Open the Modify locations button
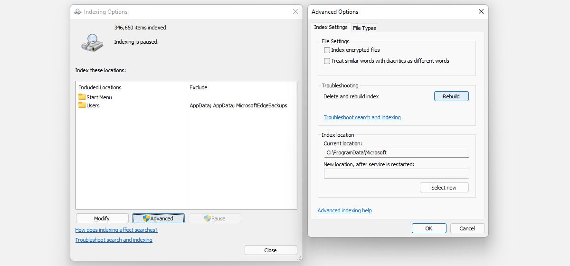 point(102,218)
